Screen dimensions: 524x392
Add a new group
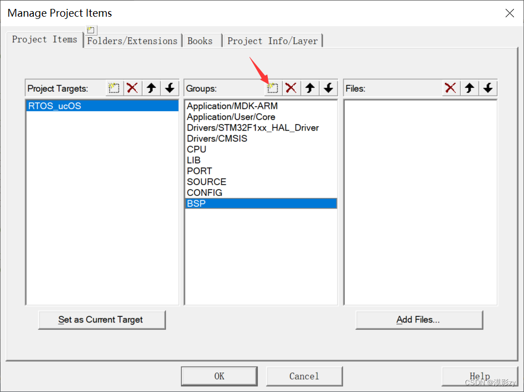[x=273, y=88]
